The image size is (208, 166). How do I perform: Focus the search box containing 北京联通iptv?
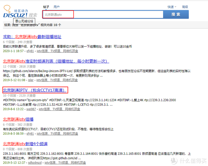pyautogui.click(x=103, y=14)
